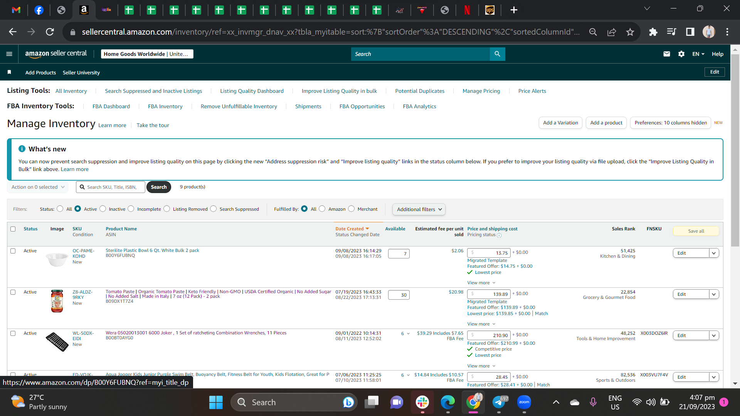Sort by the Date Created column header
The image size is (740, 416).
click(x=352, y=229)
